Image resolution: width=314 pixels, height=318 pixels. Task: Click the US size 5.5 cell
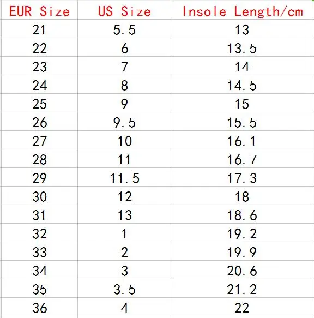tap(125, 29)
